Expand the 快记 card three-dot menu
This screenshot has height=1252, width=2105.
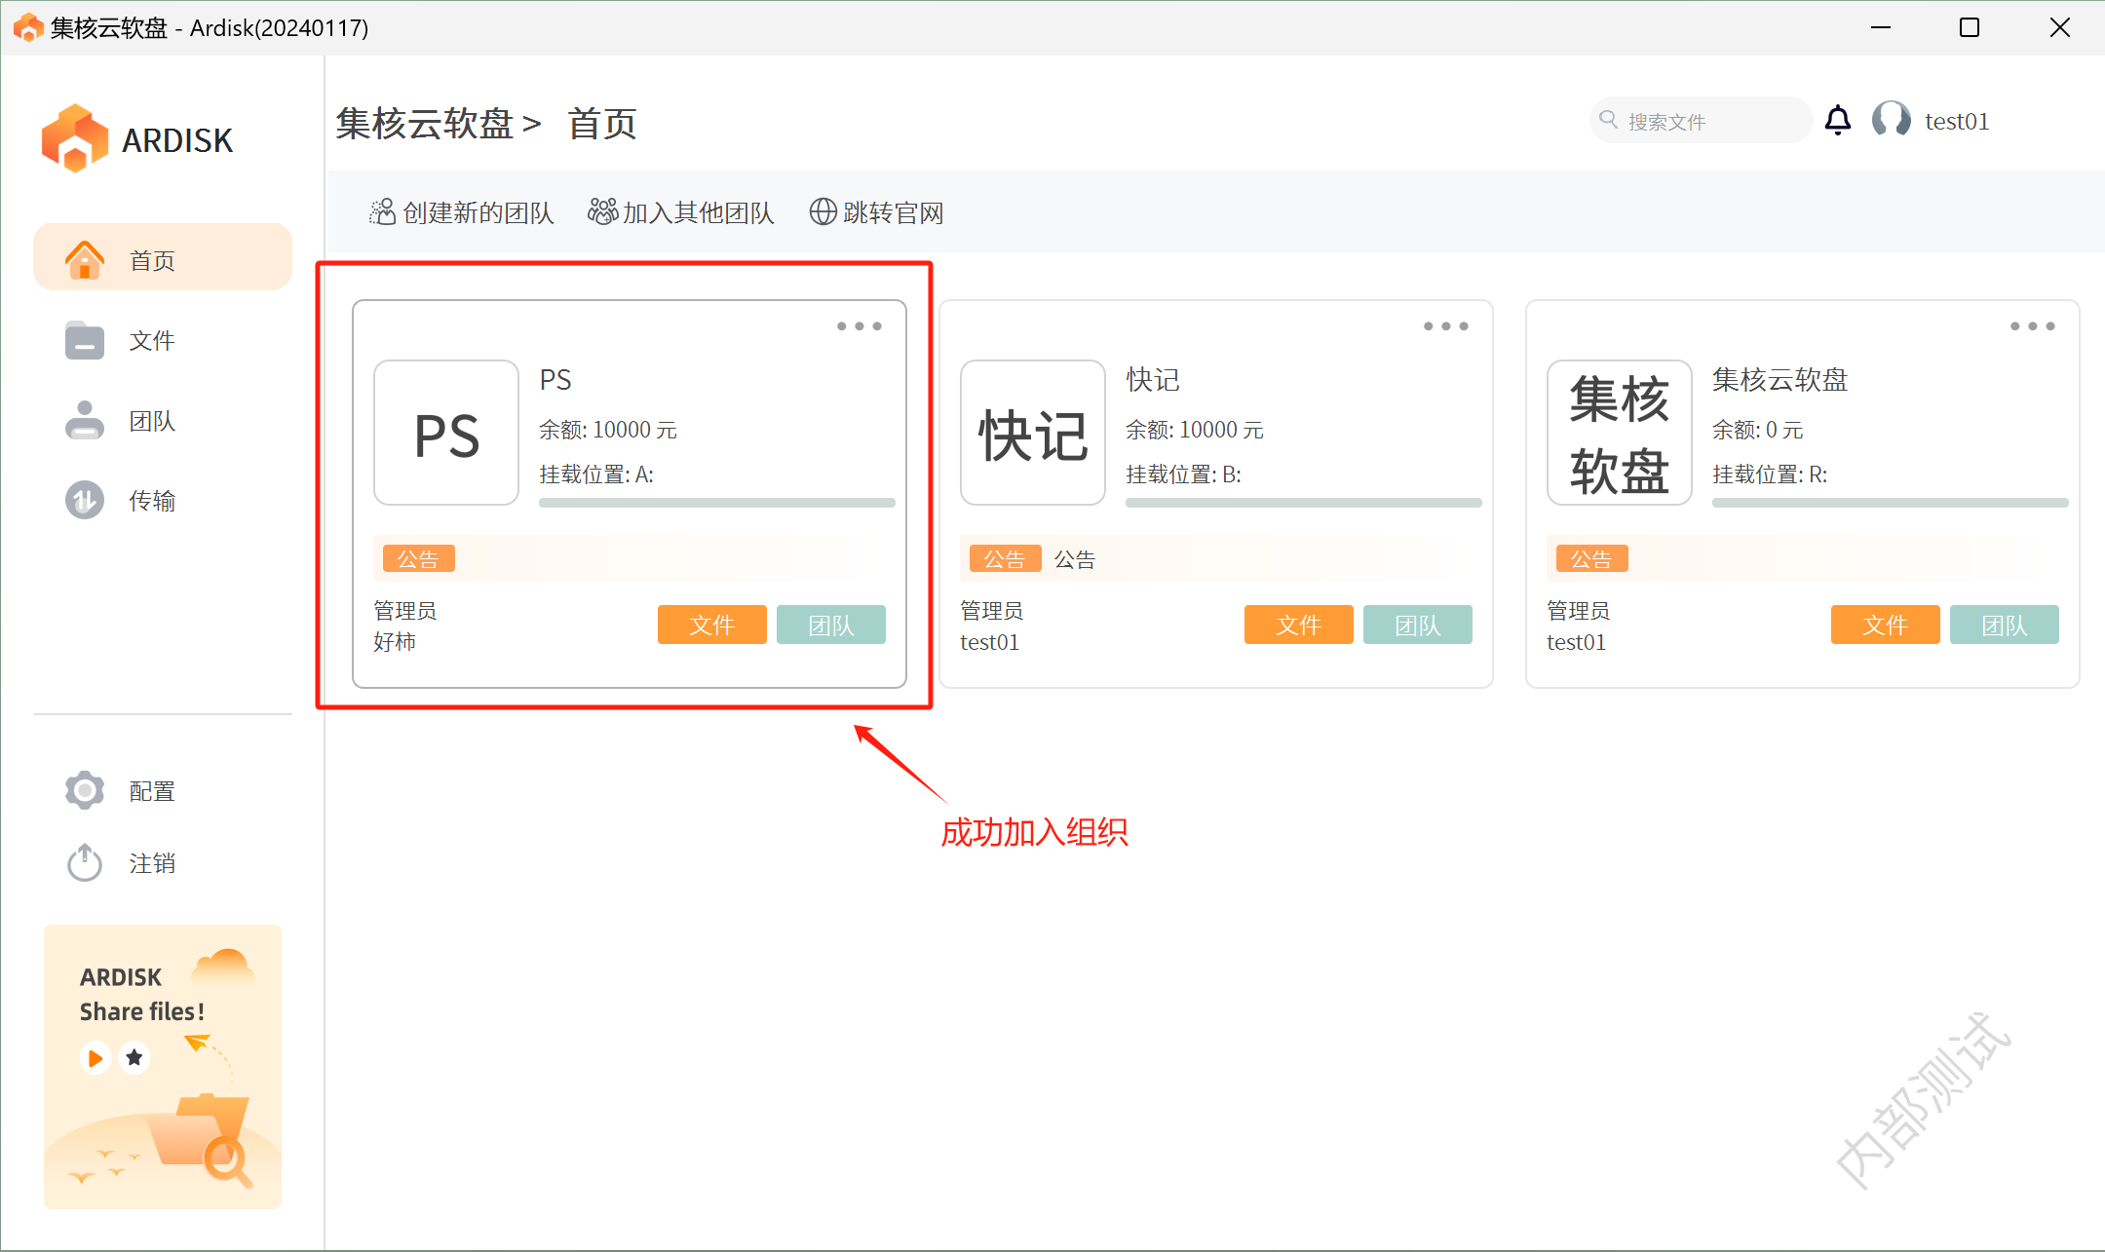[x=1445, y=326]
